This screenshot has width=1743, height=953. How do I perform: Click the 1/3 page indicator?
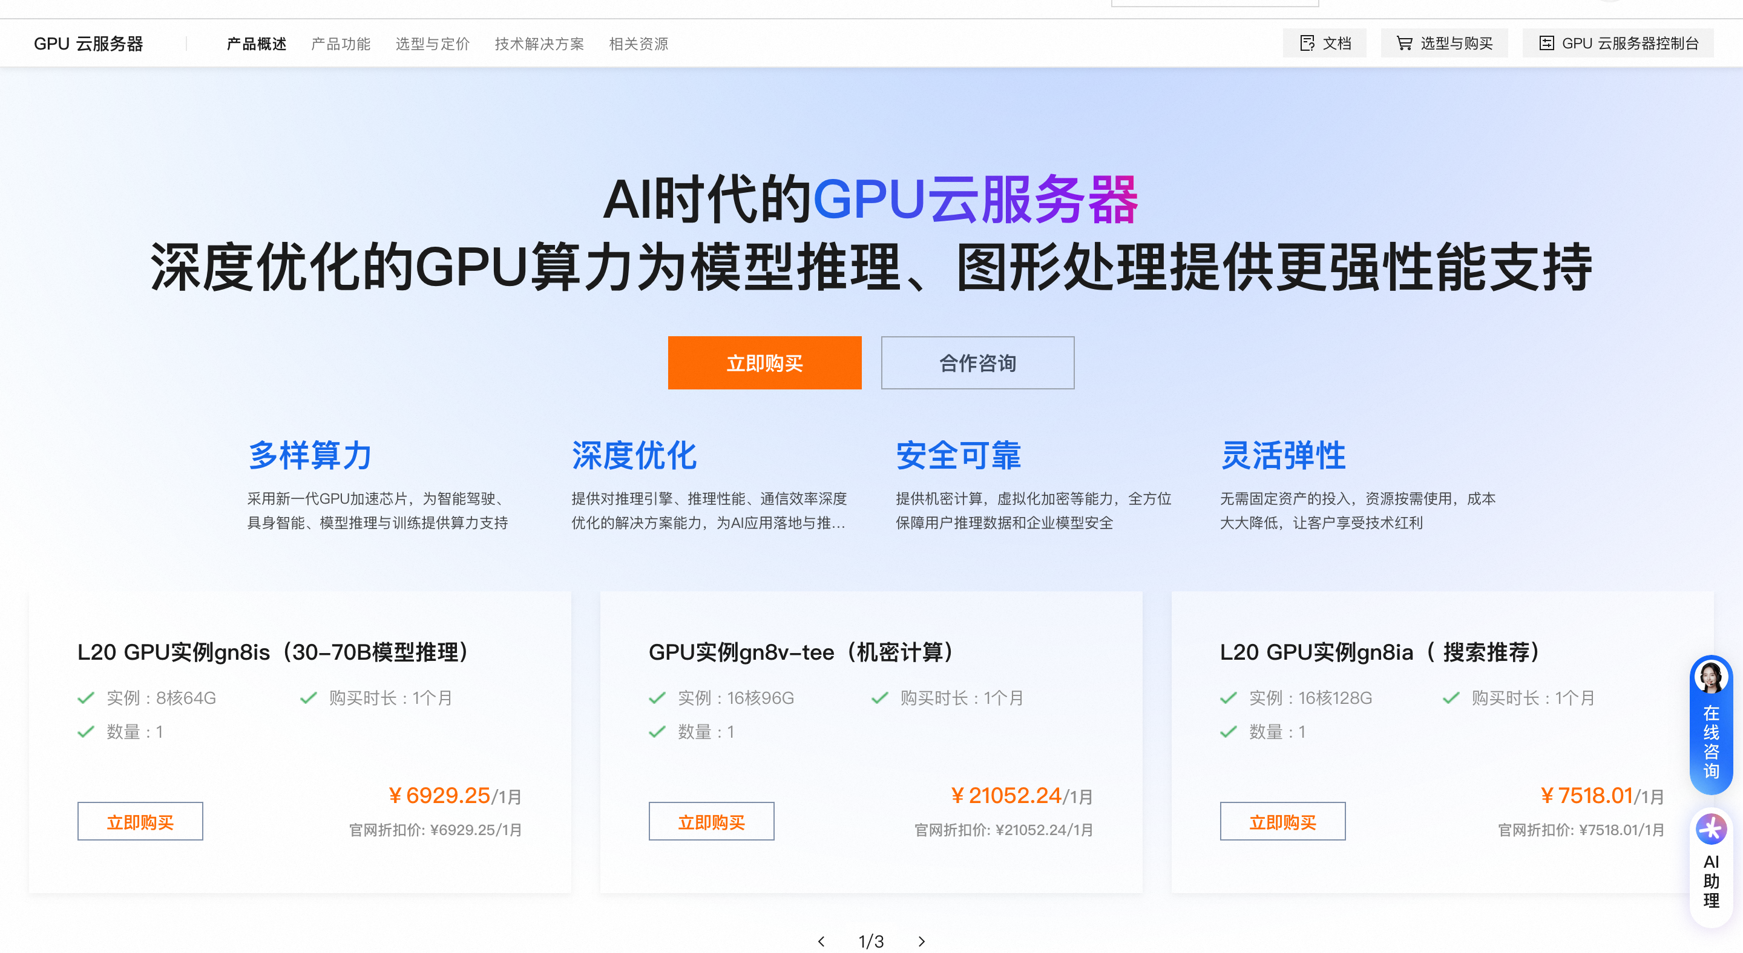[871, 941]
